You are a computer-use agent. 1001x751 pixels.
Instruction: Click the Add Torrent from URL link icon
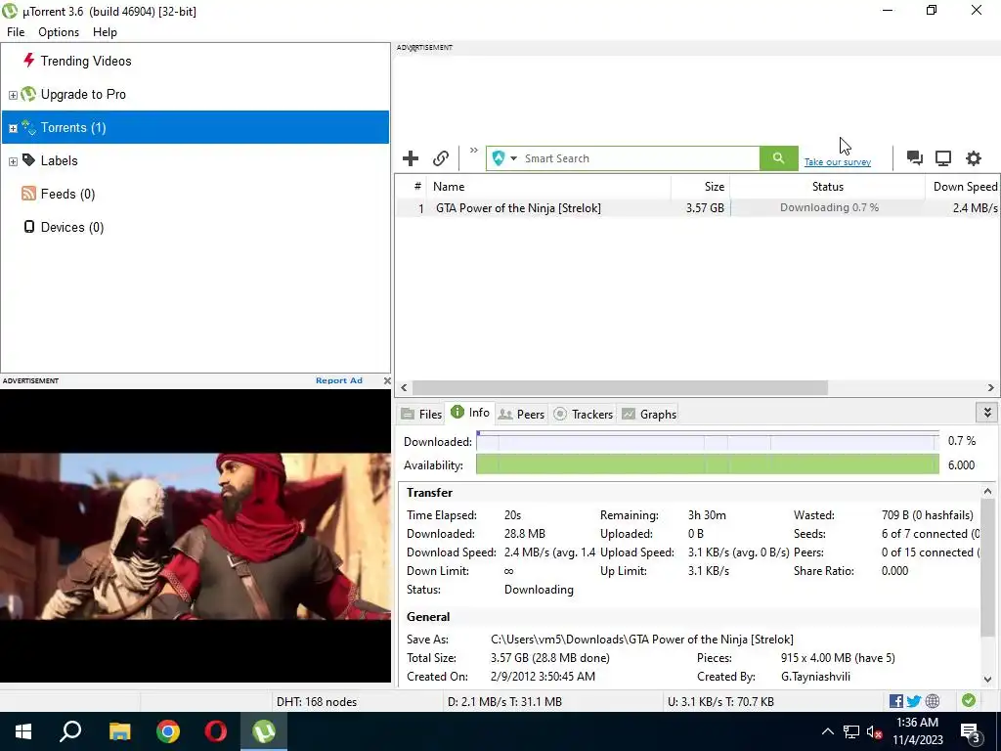[x=441, y=158]
